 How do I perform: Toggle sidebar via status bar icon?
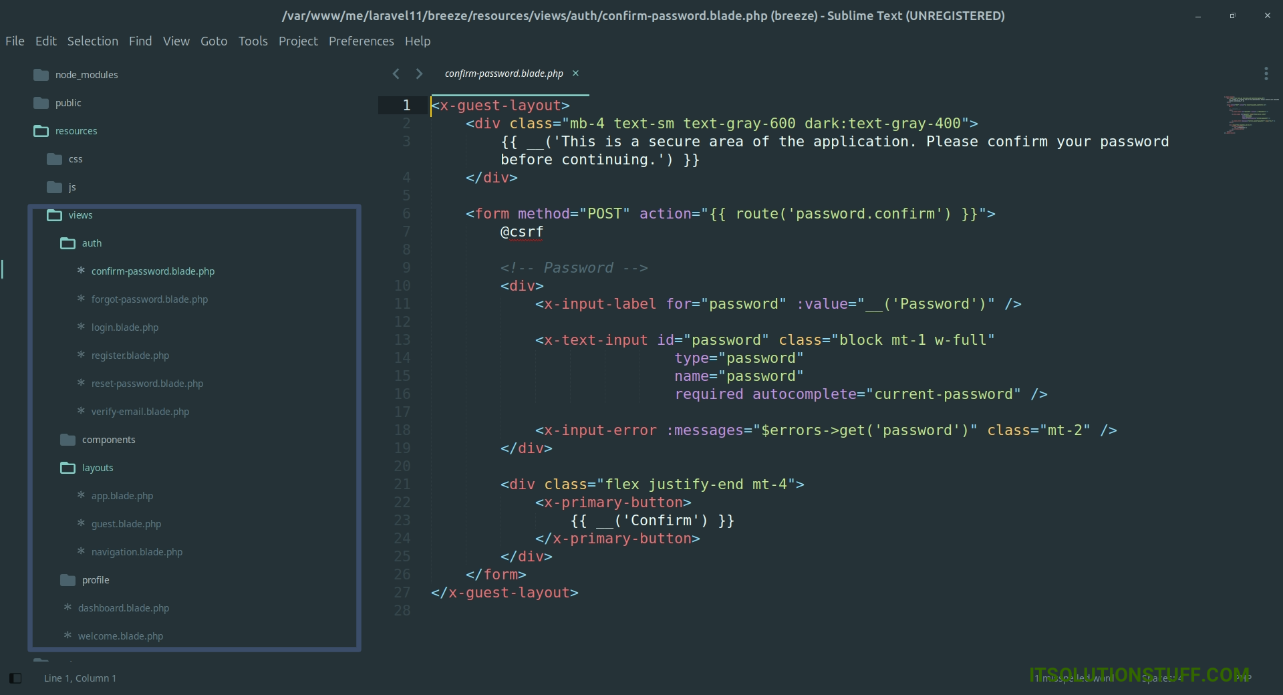(x=15, y=678)
